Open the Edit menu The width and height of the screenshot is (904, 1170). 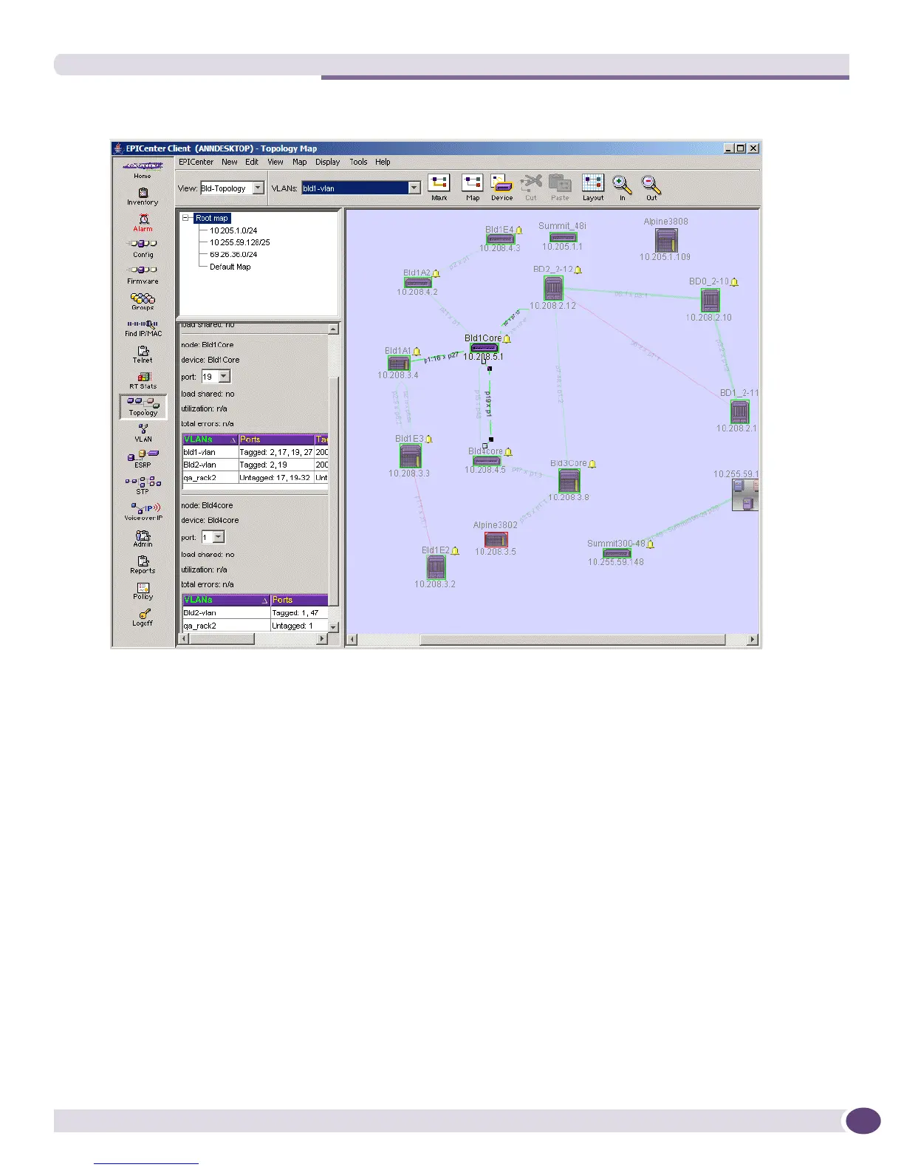pos(252,162)
